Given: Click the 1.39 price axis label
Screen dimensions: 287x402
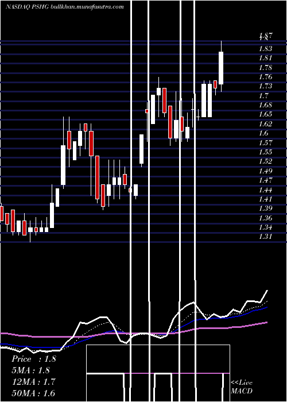Looking at the screenshot, I should pos(265,208).
